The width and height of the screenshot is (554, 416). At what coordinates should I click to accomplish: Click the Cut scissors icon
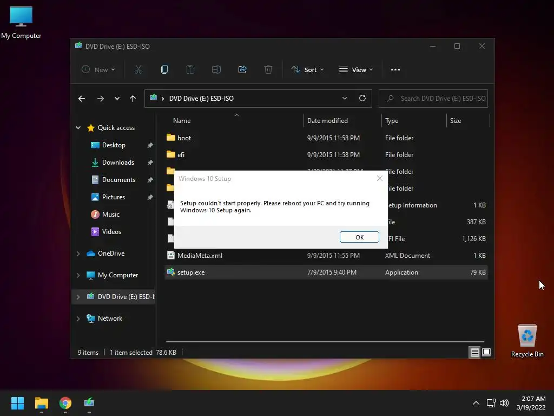138,70
